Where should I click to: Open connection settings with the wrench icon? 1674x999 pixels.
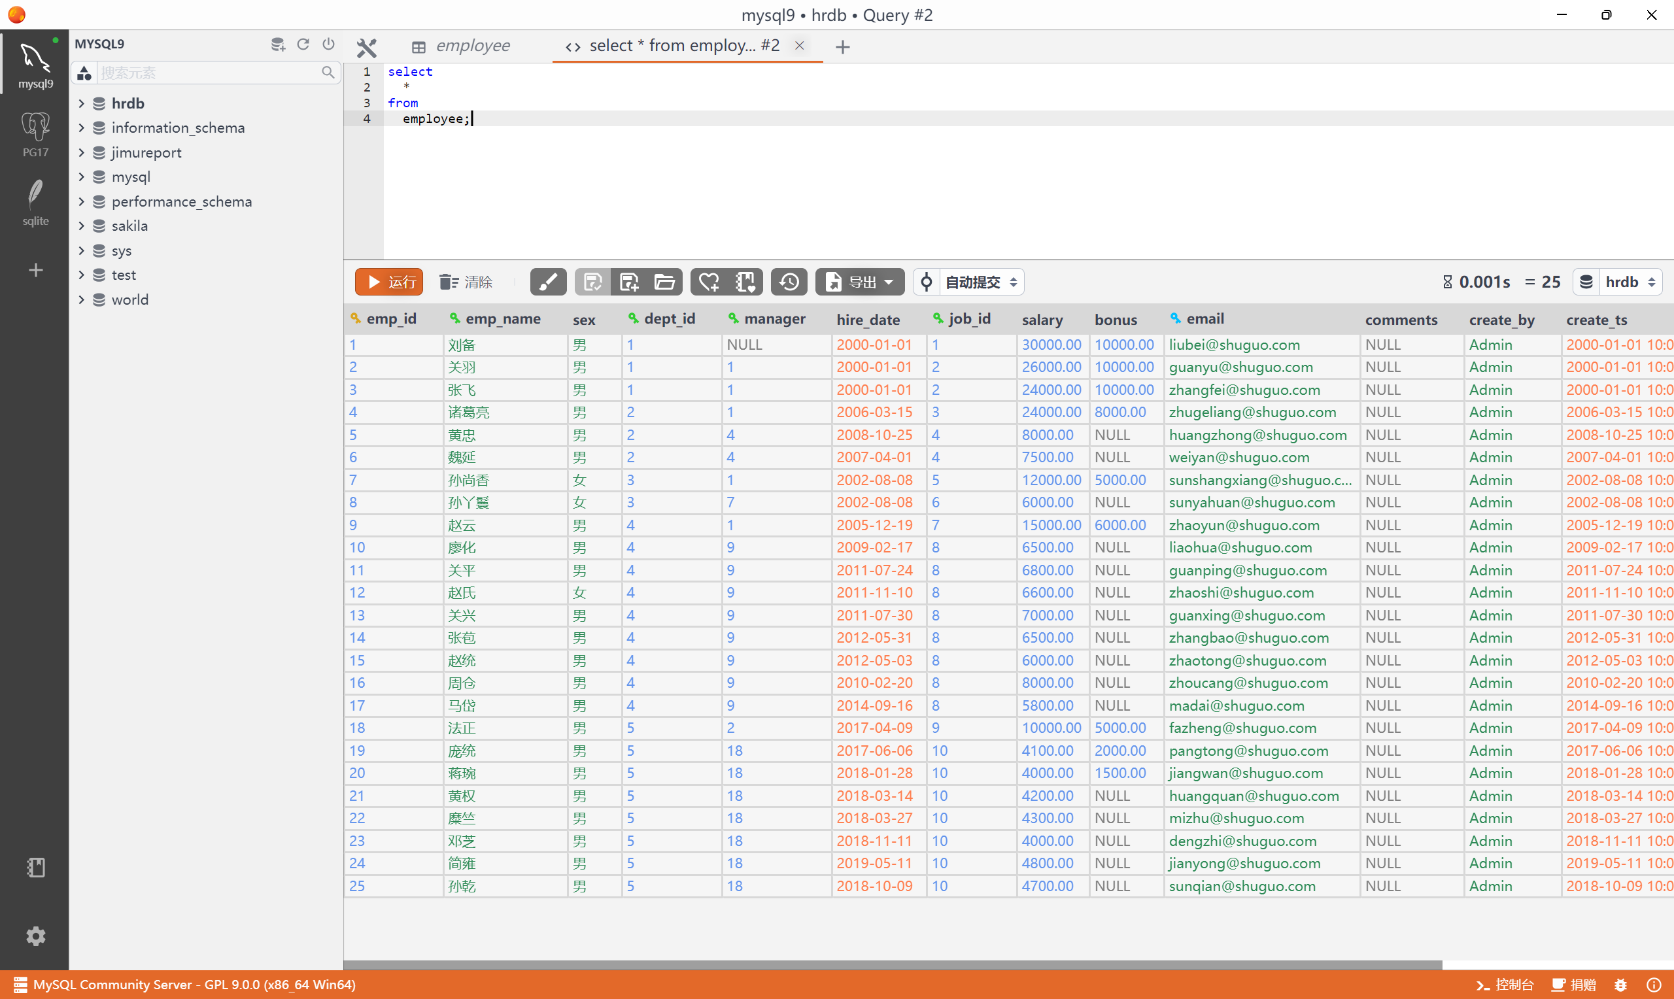coord(367,47)
